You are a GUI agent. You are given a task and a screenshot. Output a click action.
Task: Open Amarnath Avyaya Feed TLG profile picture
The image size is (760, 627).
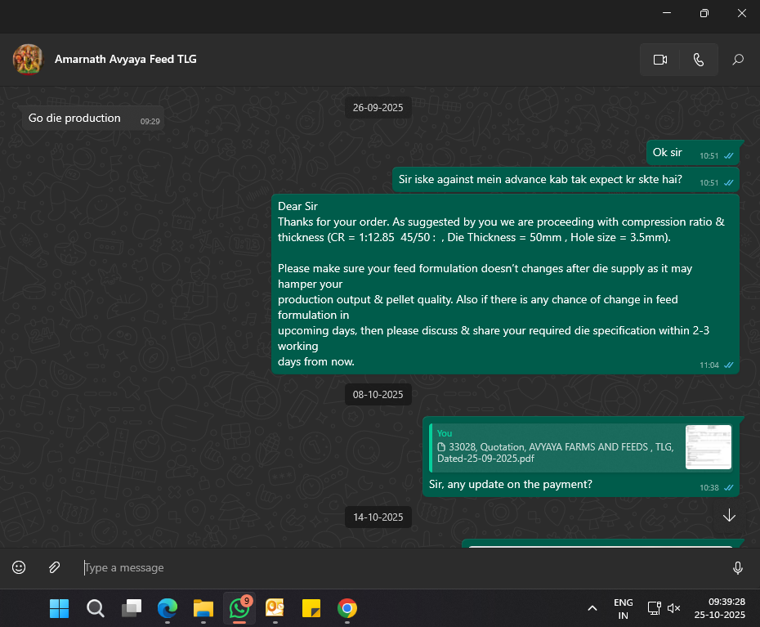click(x=28, y=59)
